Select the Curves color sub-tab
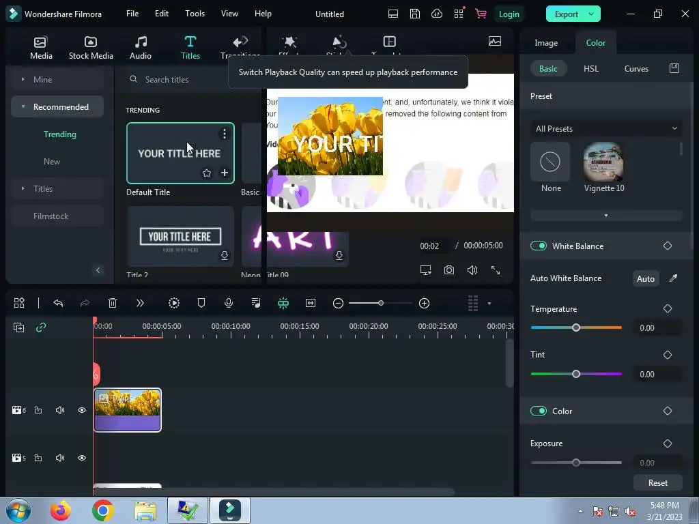699x524 pixels. pyautogui.click(x=636, y=69)
